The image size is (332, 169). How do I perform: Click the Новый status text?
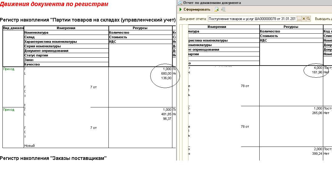pyautogui.click(x=29, y=146)
